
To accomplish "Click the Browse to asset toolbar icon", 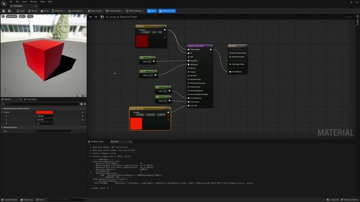I will tap(10, 11).
